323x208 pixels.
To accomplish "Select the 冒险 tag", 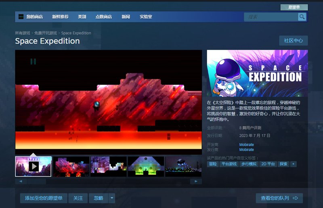I will click(213, 164).
